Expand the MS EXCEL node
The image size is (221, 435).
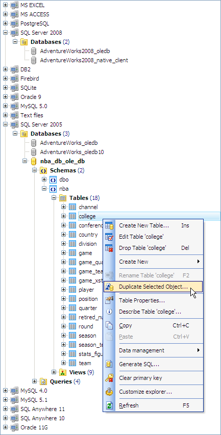pyautogui.click(x=5, y=5)
